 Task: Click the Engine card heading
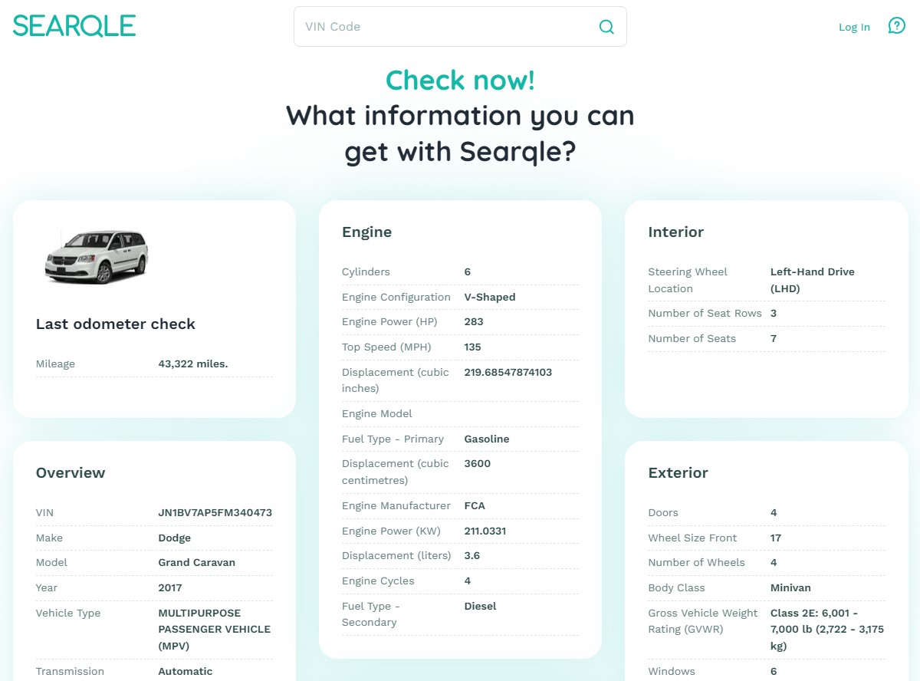(x=366, y=232)
